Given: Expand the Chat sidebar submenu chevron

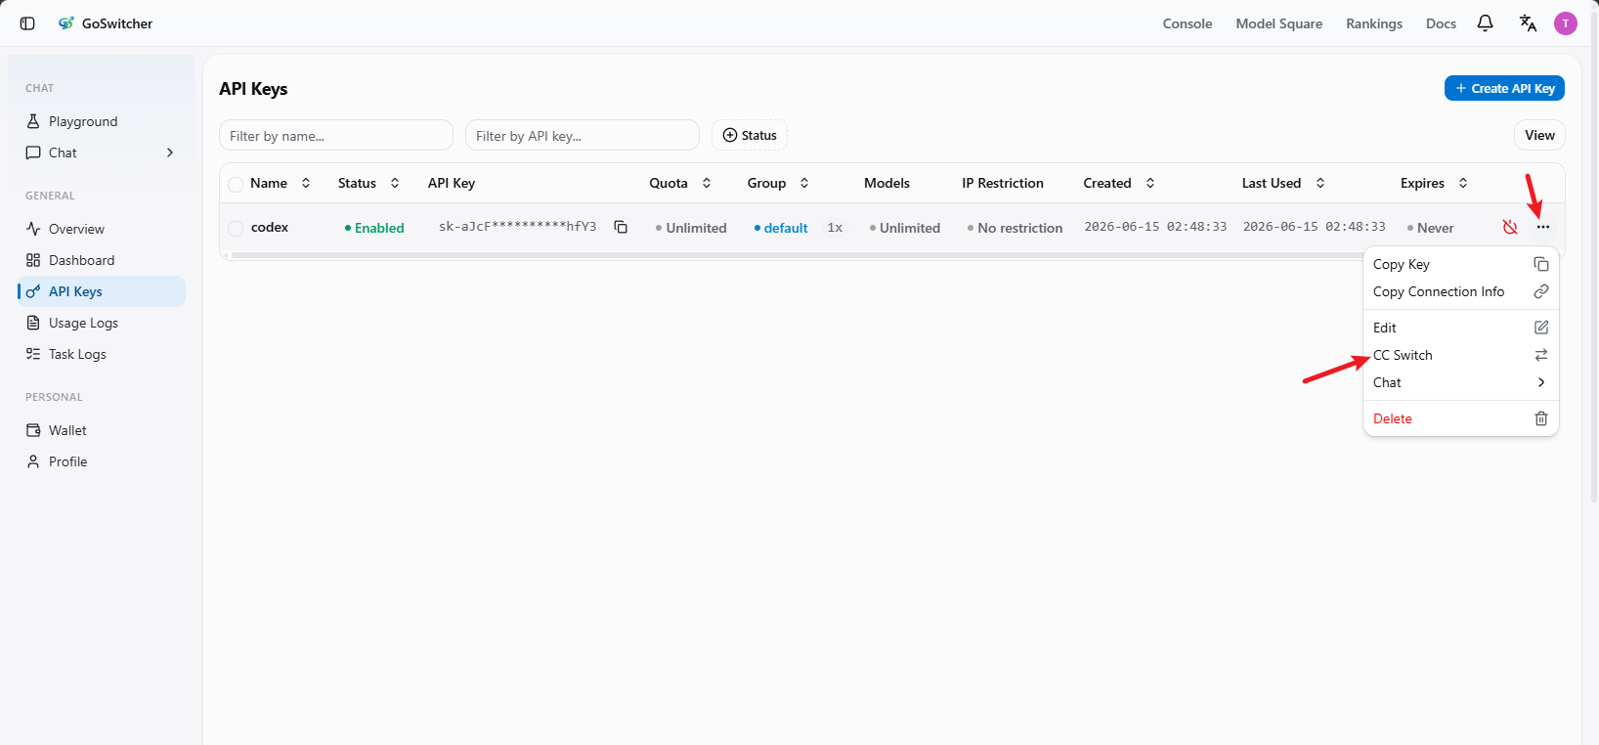Looking at the screenshot, I should coord(170,153).
